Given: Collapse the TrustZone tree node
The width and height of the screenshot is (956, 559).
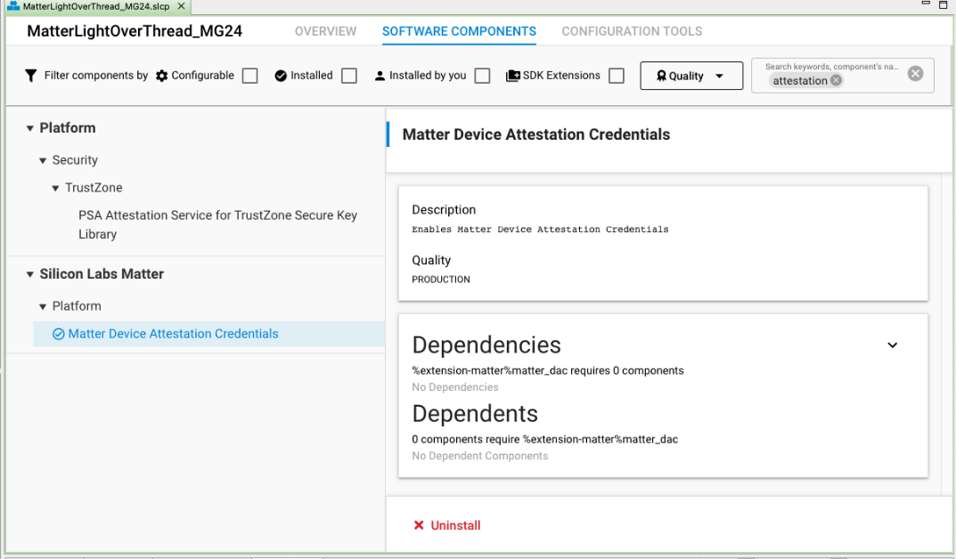Looking at the screenshot, I should [55, 188].
